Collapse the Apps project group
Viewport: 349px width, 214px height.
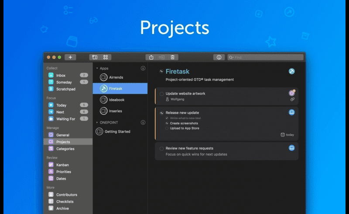[x=97, y=68]
